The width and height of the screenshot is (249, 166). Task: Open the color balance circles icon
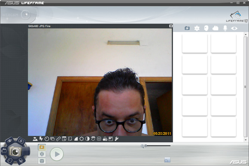click(105, 139)
